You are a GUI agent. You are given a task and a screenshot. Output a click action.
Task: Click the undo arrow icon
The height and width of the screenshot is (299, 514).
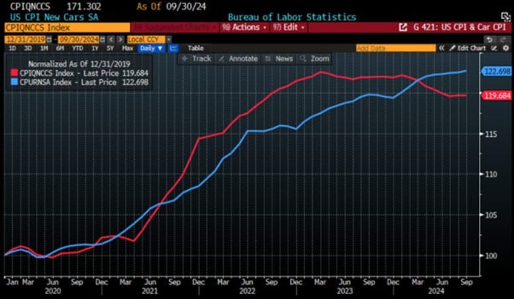pyautogui.click(x=489, y=39)
